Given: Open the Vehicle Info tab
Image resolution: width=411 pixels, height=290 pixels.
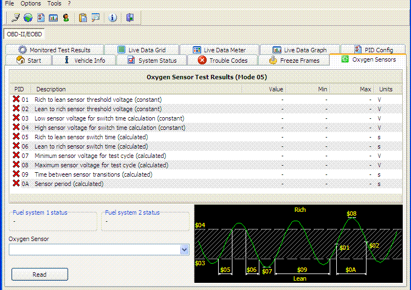Looking at the screenshot, I should (x=84, y=61).
